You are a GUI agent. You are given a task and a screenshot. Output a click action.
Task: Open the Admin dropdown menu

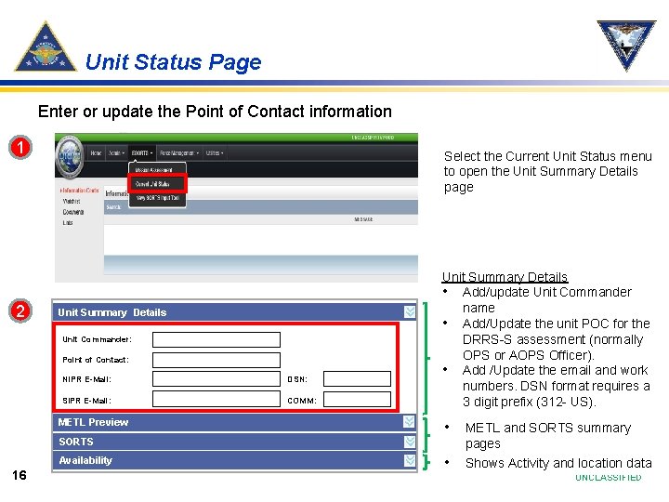(x=116, y=152)
